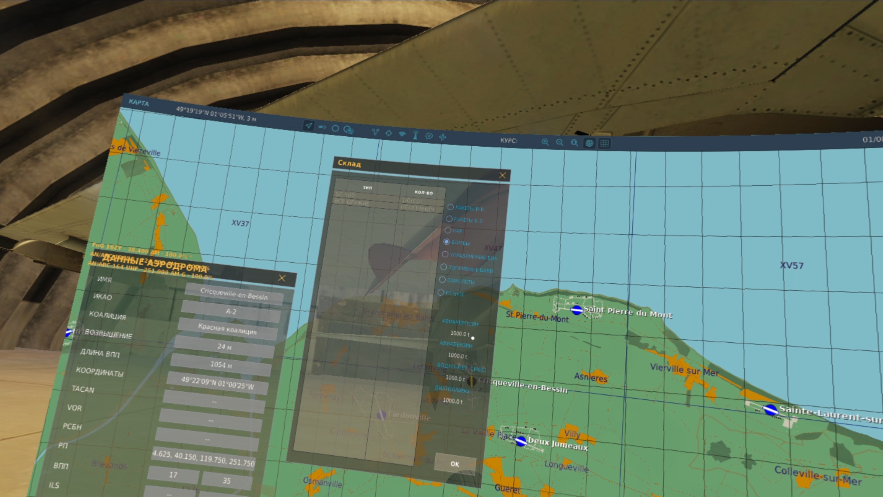Select the БОМБЫ radio button
883x497 pixels.
coord(446,242)
